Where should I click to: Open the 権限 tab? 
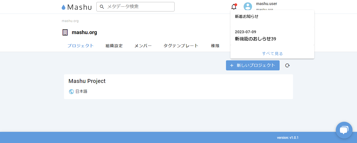click(x=215, y=46)
